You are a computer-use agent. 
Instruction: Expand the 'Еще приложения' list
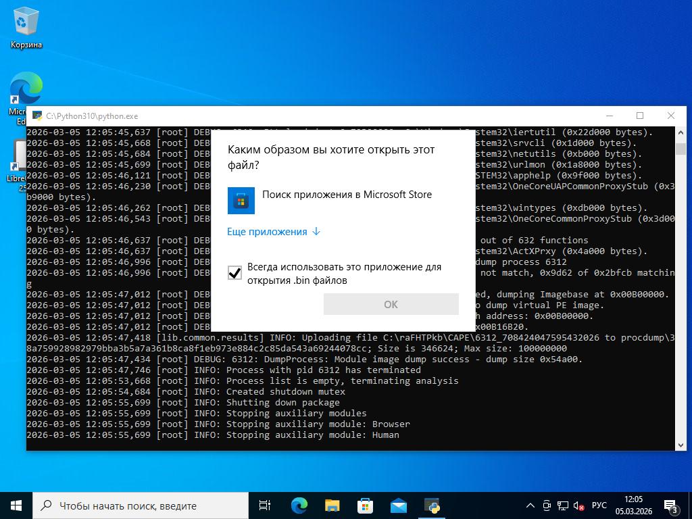(274, 232)
